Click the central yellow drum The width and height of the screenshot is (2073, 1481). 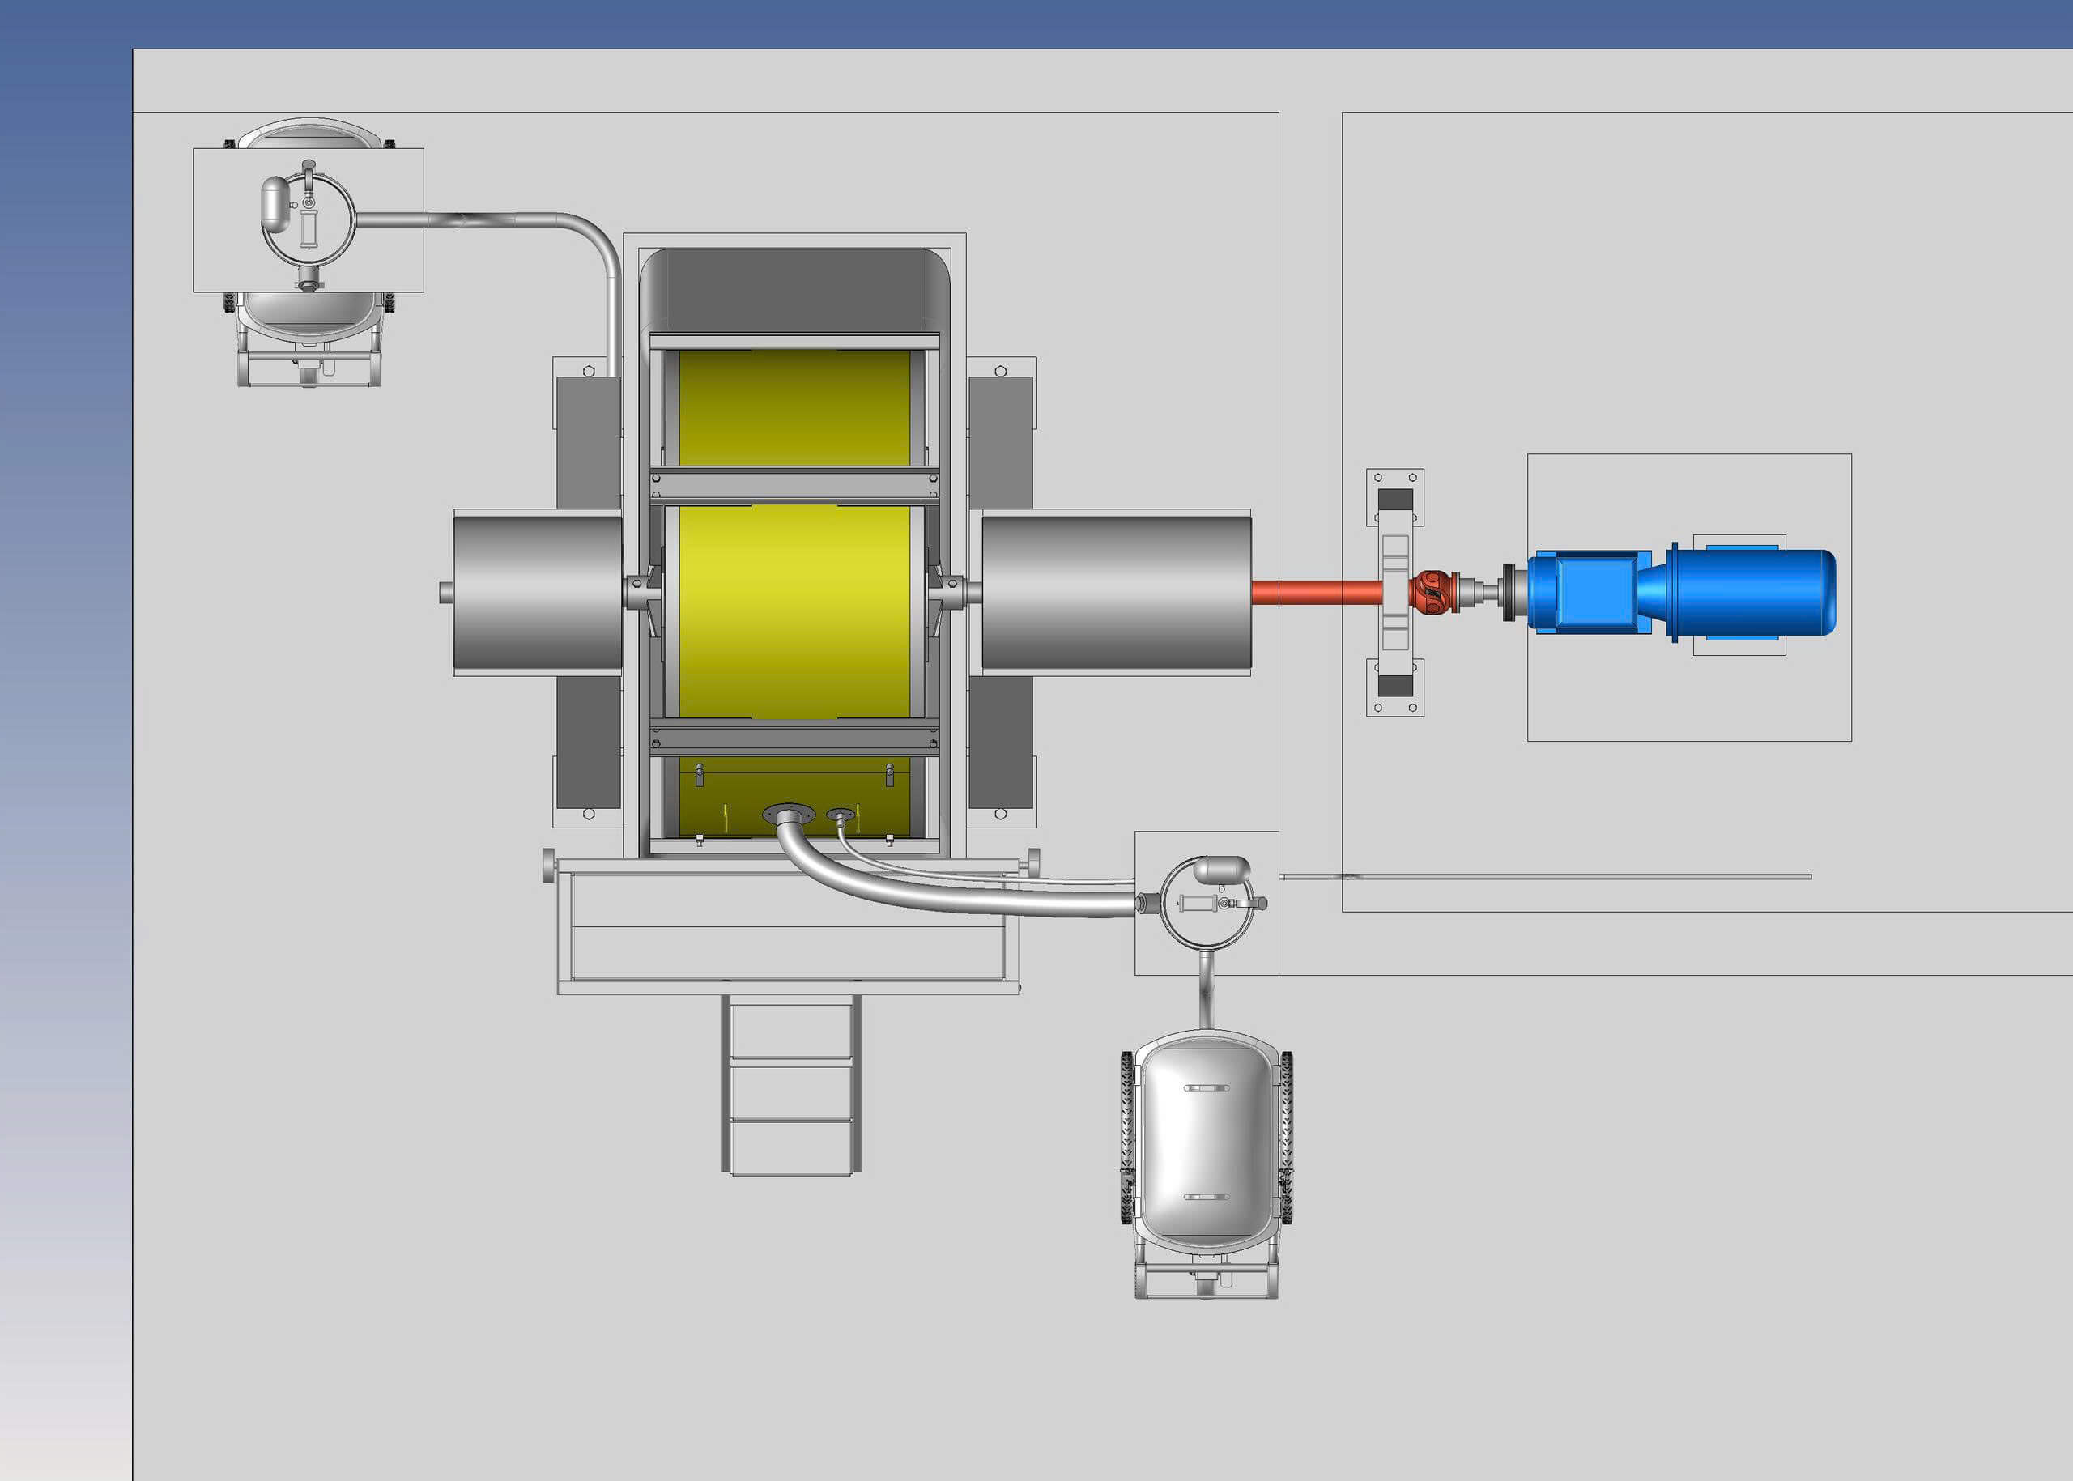[x=794, y=611]
